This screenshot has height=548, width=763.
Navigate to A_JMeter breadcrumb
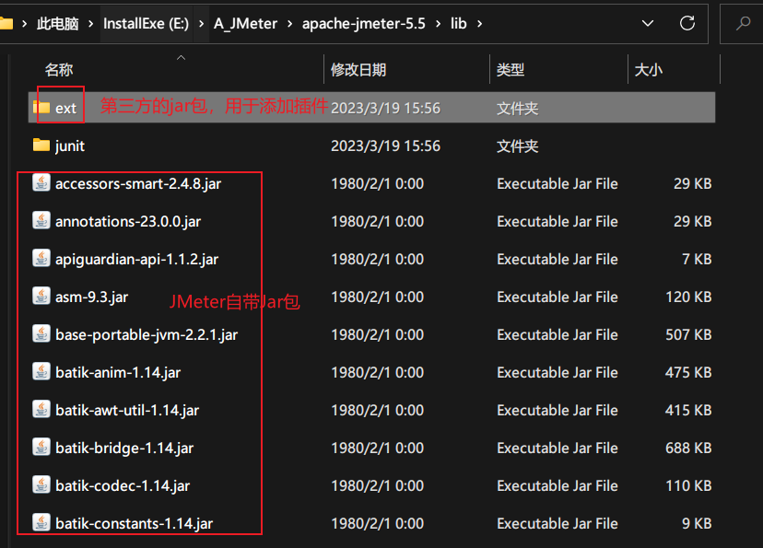pyautogui.click(x=245, y=23)
